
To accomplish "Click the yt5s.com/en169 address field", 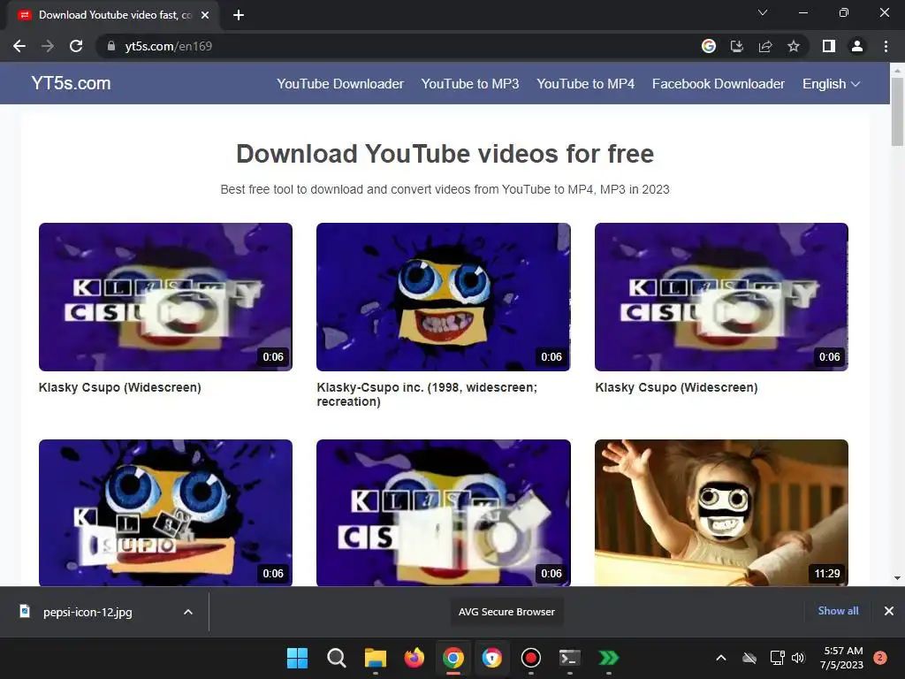I will point(399,46).
